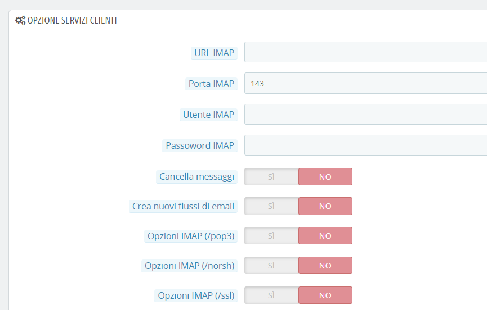The height and width of the screenshot is (310, 487).
Task: Click the URL IMAP input field
Action: click(x=365, y=53)
